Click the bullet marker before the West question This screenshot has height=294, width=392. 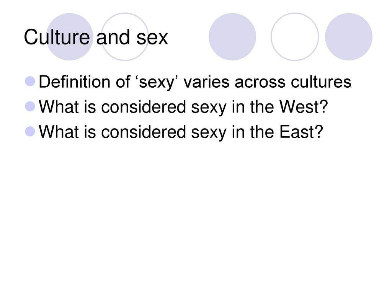tap(30, 106)
